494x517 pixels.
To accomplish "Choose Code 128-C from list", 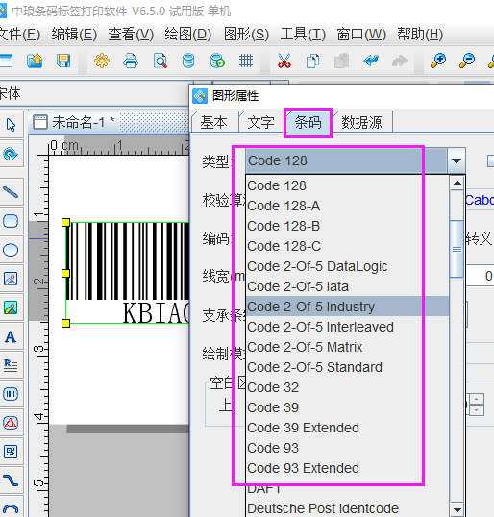I will click(347, 246).
